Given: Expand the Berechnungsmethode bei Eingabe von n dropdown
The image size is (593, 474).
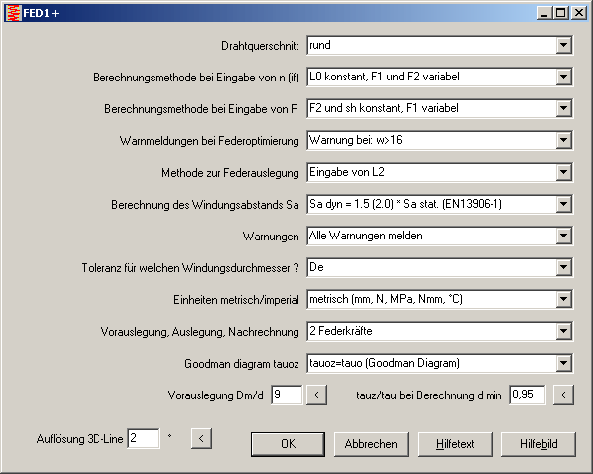Looking at the screenshot, I should (x=563, y=77).
